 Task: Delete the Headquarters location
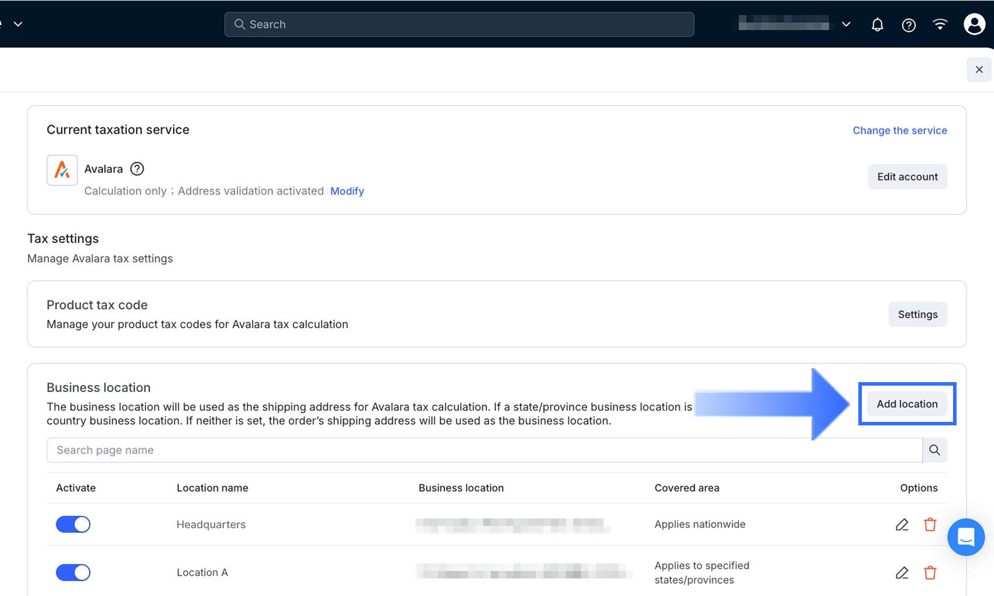[930, 525]
